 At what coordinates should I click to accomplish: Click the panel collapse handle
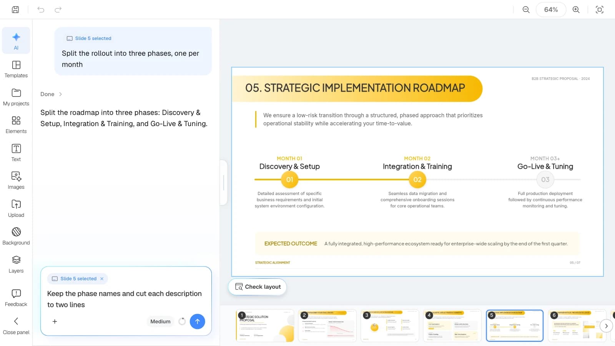click(224, 183)
